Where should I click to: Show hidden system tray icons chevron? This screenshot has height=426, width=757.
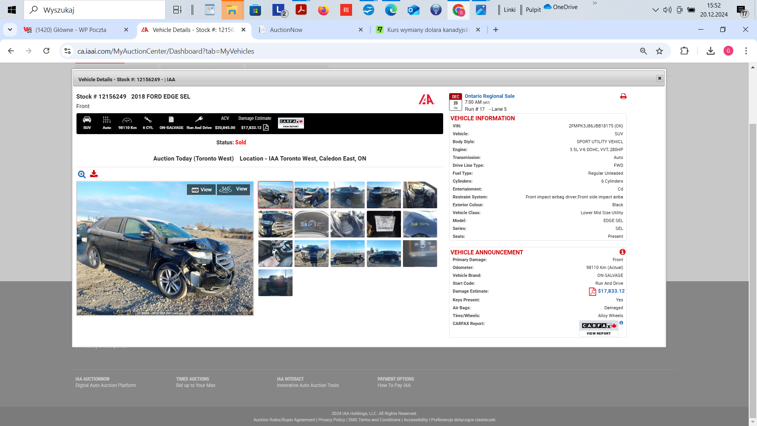[x=655, y=10]
